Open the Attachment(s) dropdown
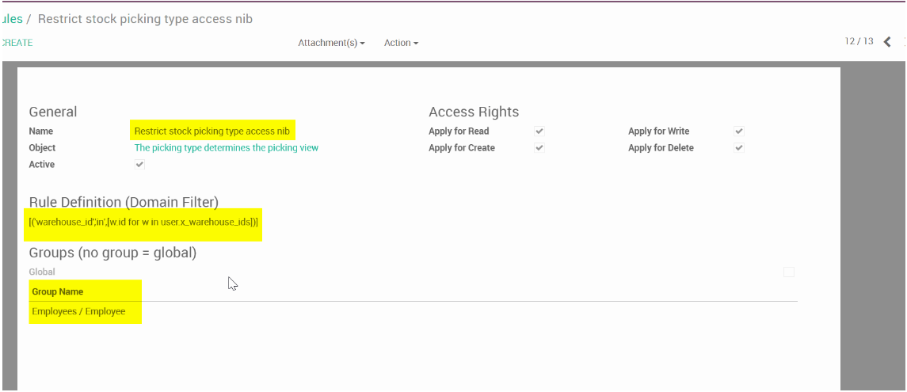The image size is (907, 392). point(331,43)
